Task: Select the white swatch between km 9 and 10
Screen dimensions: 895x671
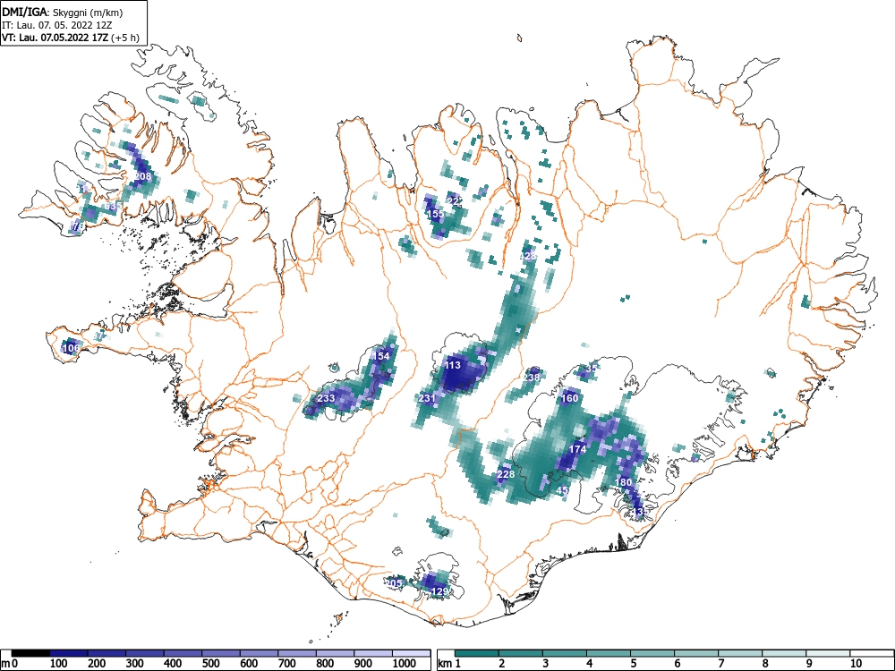Action: [828, 653]
